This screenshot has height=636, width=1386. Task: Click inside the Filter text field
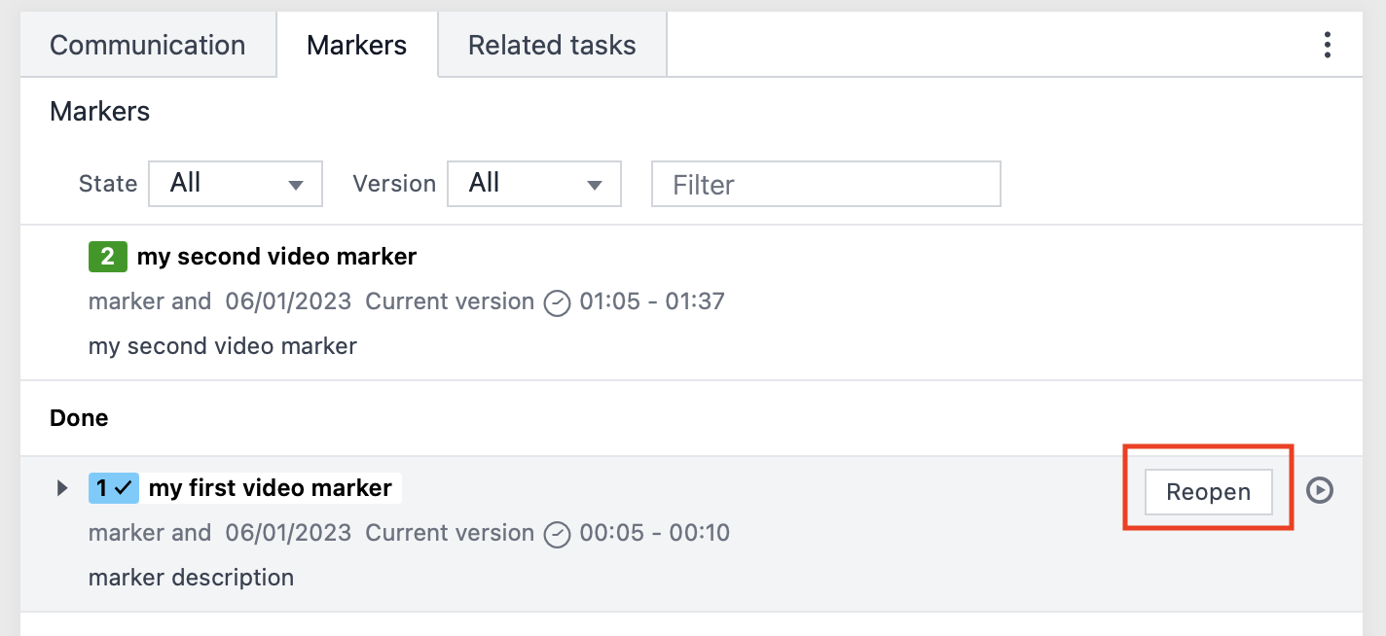tap(825, 184)
